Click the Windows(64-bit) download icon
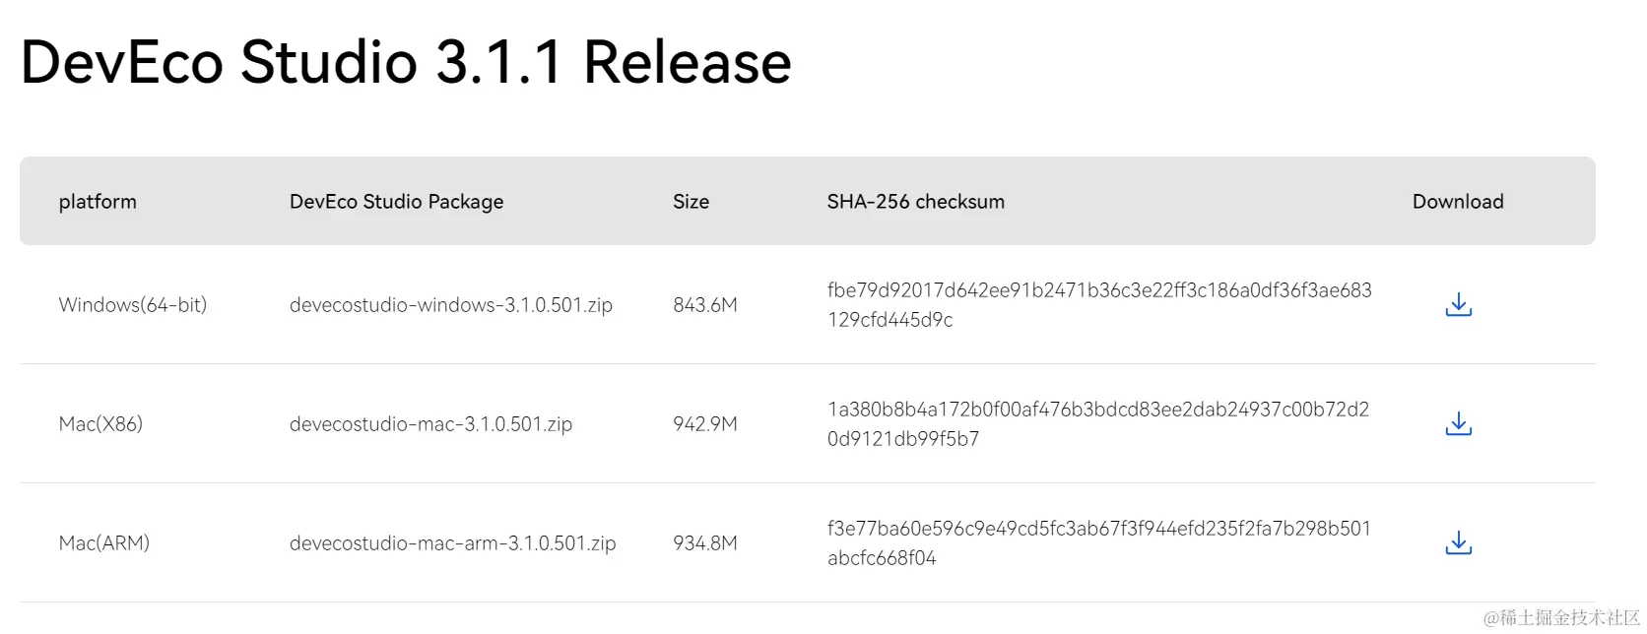Screen dimensions: 1647x634 1458,305
